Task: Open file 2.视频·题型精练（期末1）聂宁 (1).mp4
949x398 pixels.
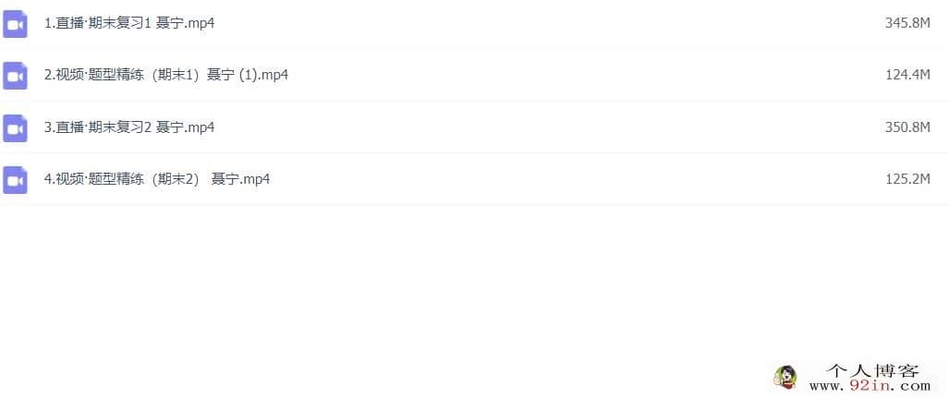Action: (166, 76)
